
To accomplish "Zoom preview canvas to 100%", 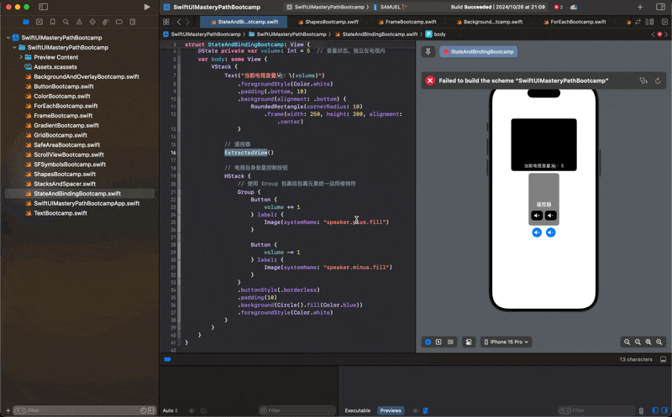I will tap(638, 342).
